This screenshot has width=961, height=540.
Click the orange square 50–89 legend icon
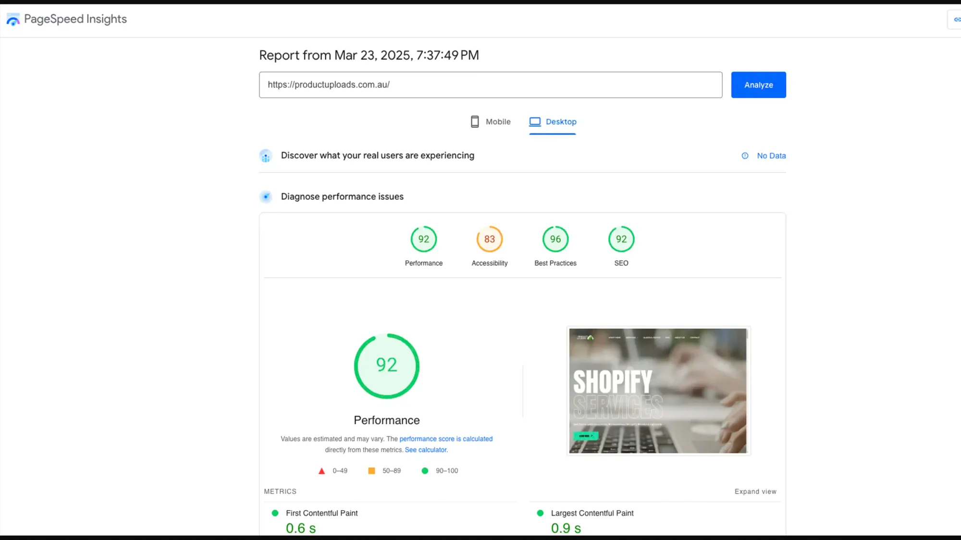371,471
